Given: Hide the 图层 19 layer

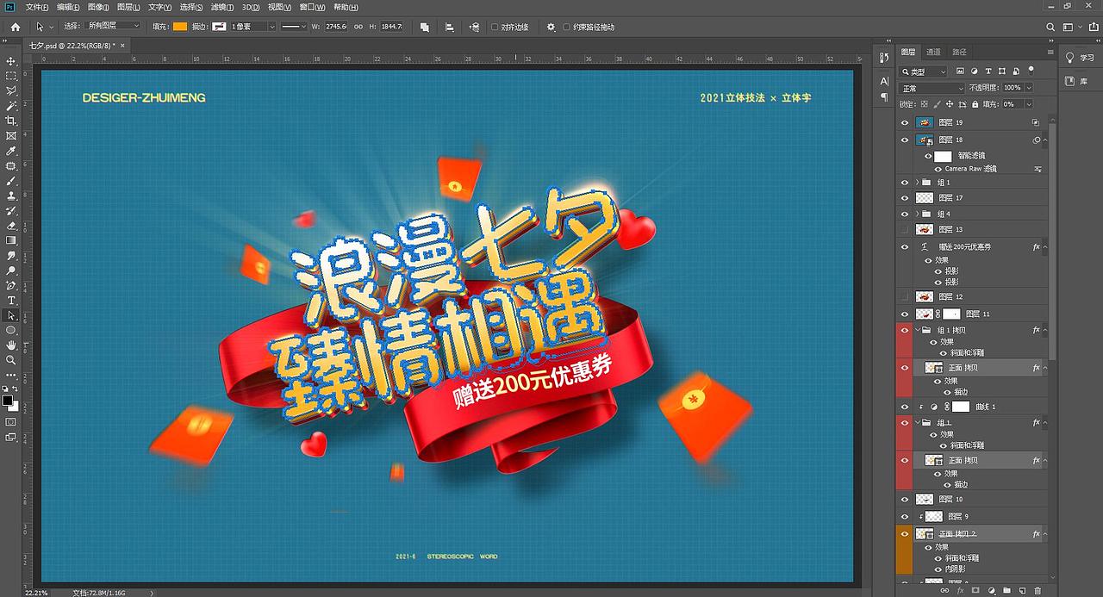Looking at the screenshot, I should coord(904,121).
